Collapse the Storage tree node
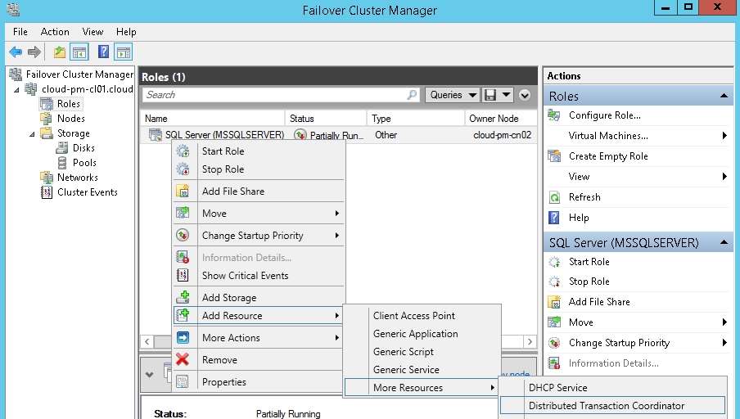The height and width of the screenshot is (419, 740). pyautogui.click(x=32, y=133)
